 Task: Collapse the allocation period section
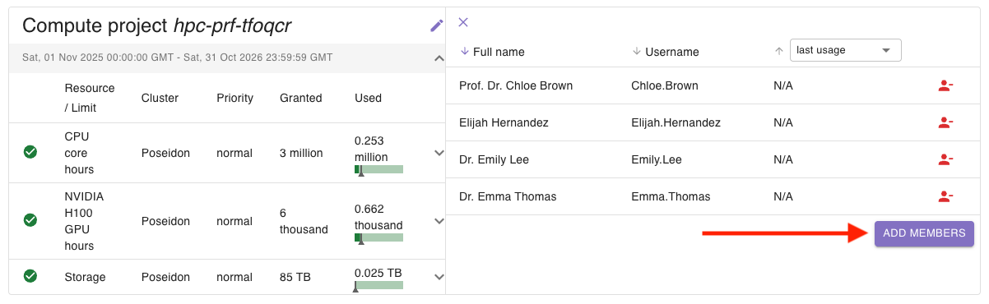(439, 58)
